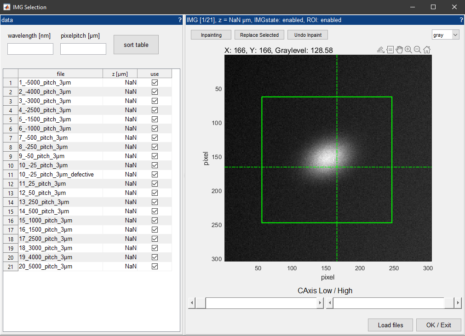465x336 pixels.
Task: Click the export/brush data axes toolbar icon
Action: pos(381,50)
